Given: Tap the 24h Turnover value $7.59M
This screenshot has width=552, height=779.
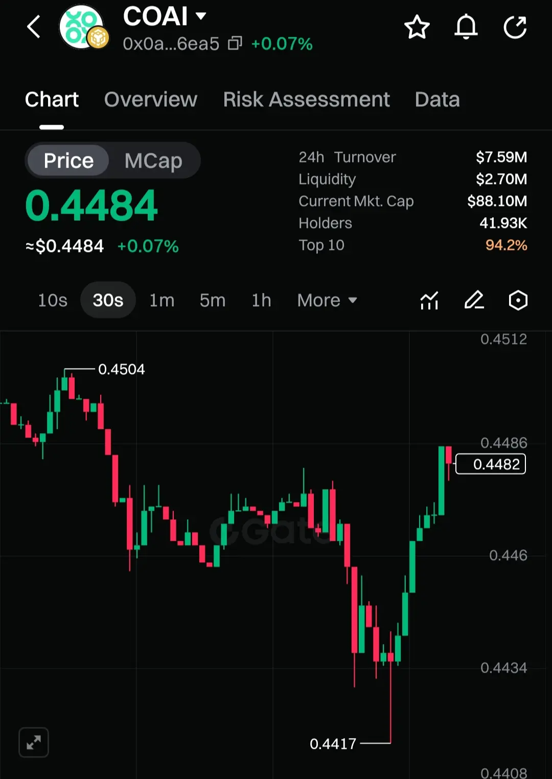Looking at the screenshot, I should [501, 157].
